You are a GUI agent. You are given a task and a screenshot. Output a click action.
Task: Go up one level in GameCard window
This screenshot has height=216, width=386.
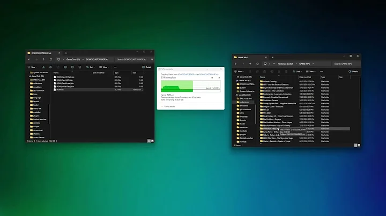pyautogui.click(x=43, y=59)
